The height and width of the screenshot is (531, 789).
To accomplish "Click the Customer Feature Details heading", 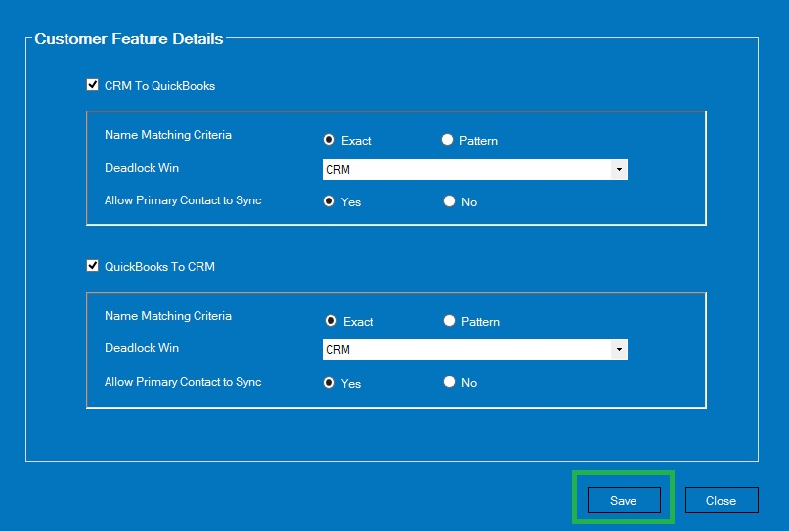I will (129, 39).
